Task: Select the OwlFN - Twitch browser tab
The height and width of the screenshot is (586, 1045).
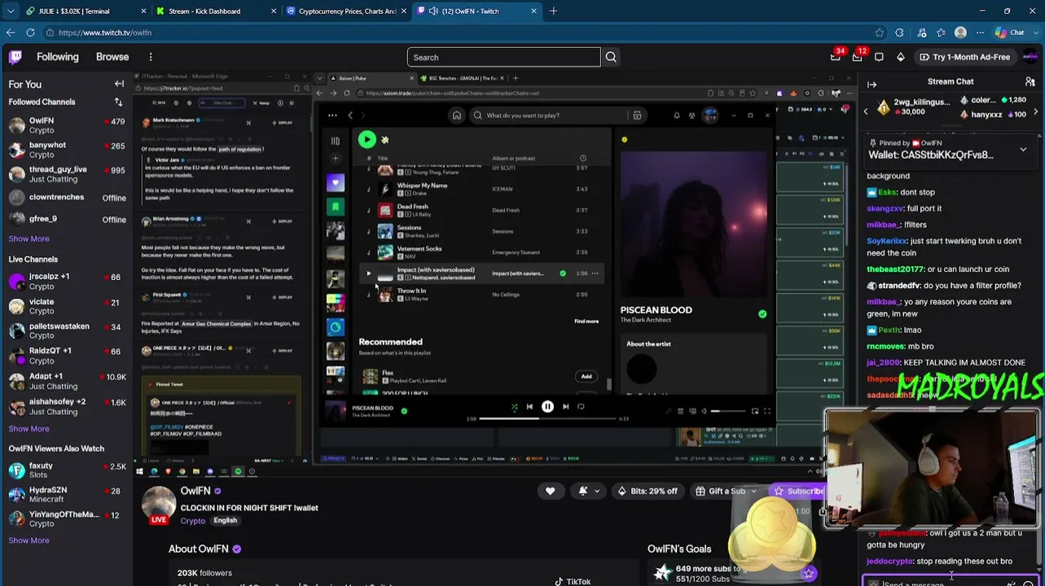Action: coord(476,11)
